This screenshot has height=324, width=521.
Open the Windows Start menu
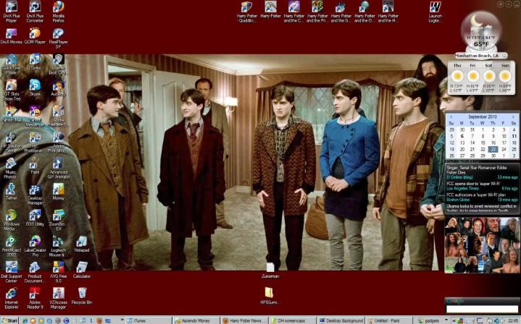click(x=9, y=320)
